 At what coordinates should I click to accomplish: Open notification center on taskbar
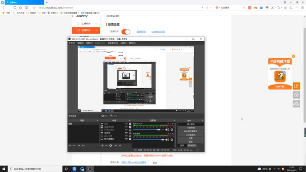(301, 169)
